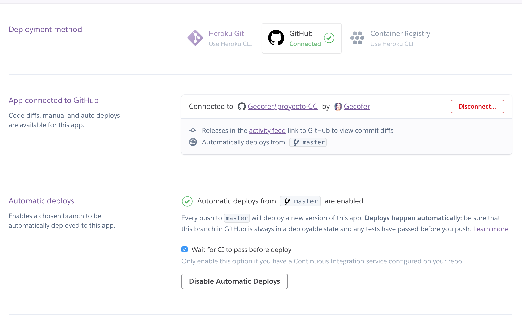Screen dimensions: 522x317
Task: Open the activity feed link
Action: tap(267, 130)
